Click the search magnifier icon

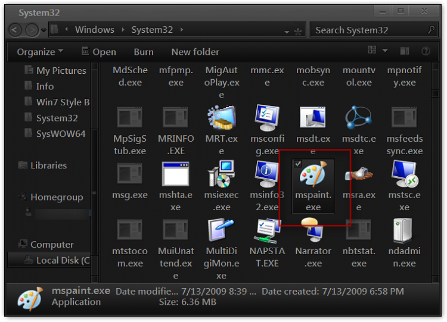(432, 30)
